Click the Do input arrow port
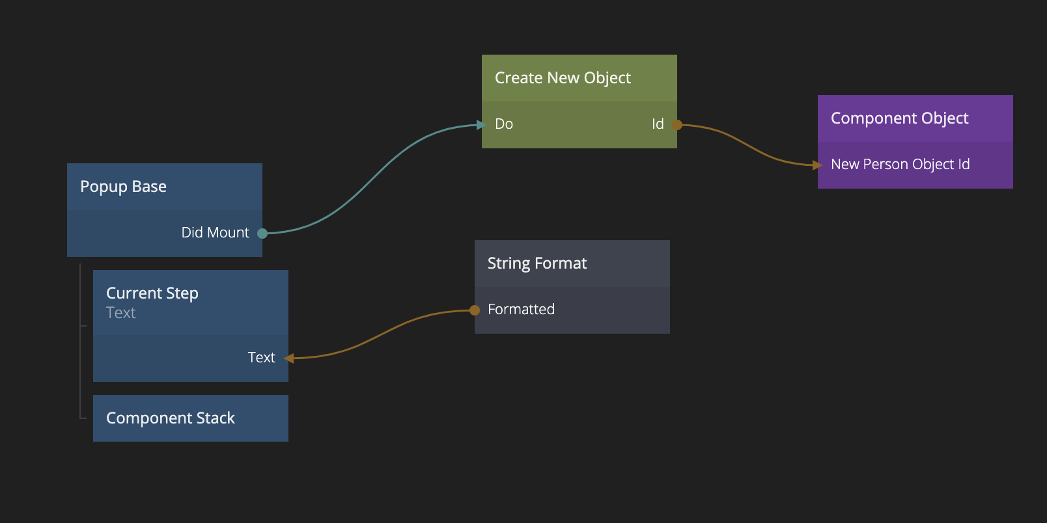The width and height of the screenshot is (1047, 523). (x=482, y=124)
